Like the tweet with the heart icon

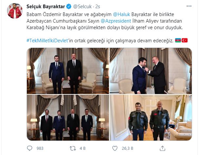click(115, 148)
